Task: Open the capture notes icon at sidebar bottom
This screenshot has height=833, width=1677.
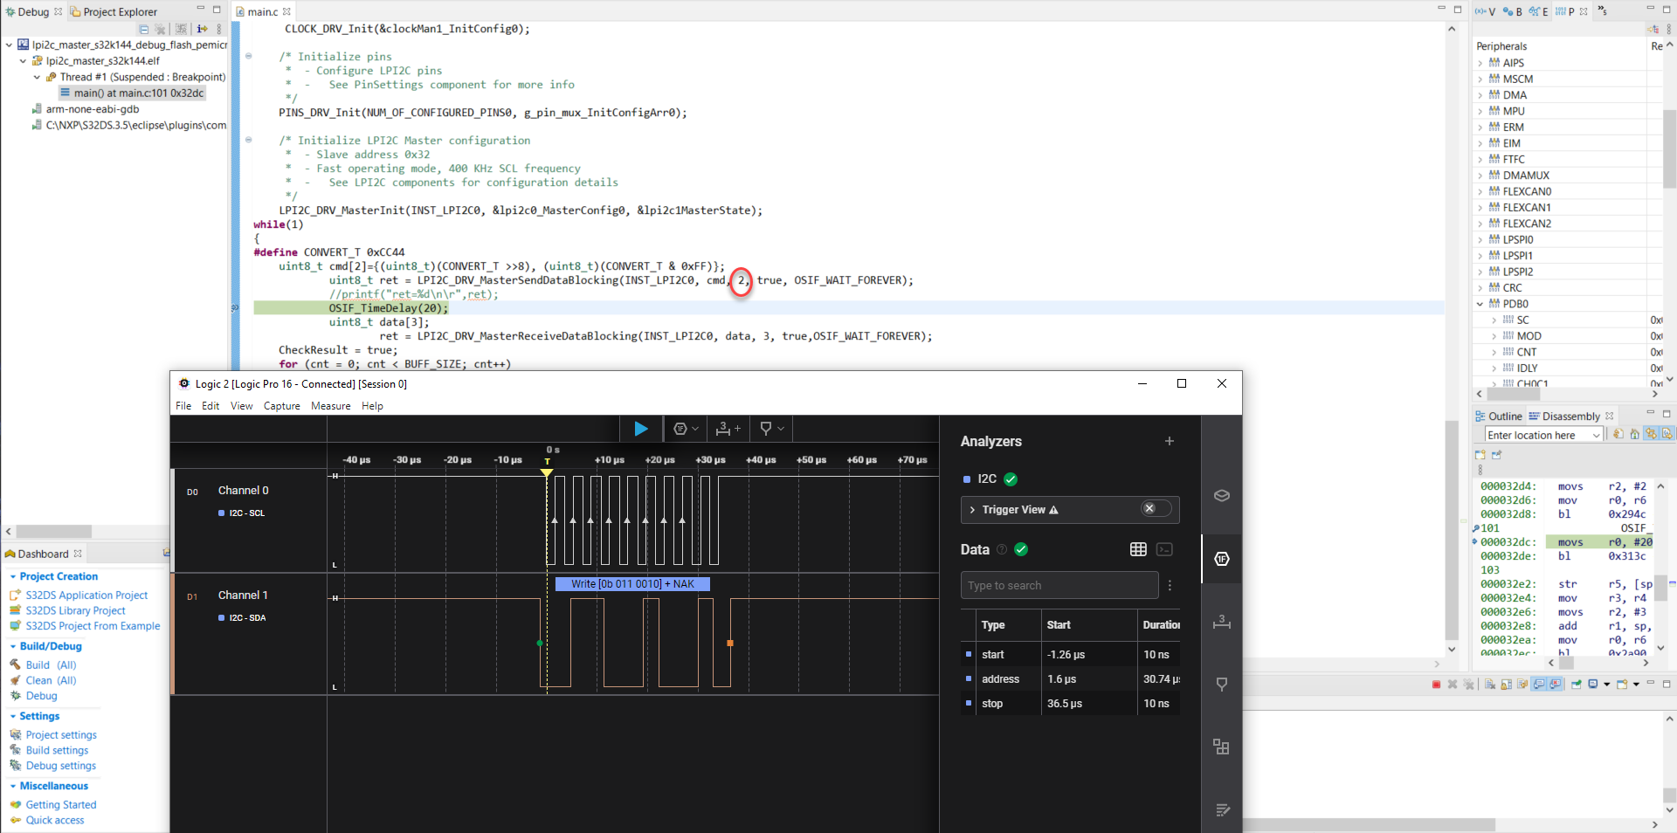Action: pos(1222,809)
